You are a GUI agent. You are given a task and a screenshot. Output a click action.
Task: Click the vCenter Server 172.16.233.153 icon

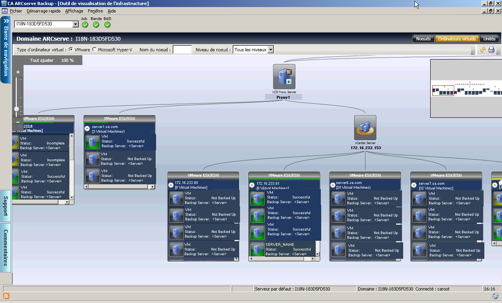coord(365,128)
